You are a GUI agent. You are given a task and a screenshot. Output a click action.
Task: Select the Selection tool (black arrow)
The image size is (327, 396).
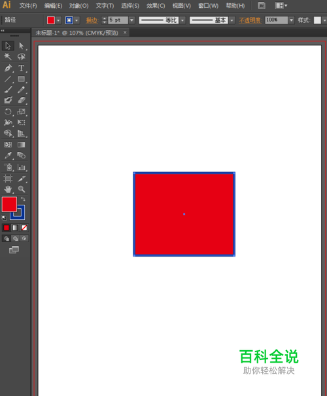8,46
